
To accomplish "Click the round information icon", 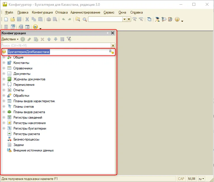I will [x=177, y=19].
